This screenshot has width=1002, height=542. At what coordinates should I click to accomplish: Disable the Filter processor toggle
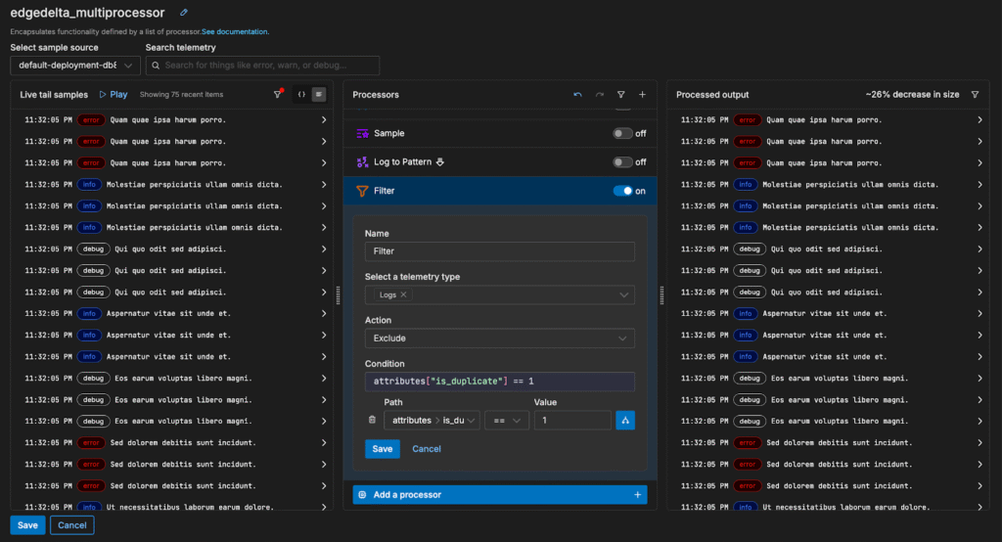[622, 191]
